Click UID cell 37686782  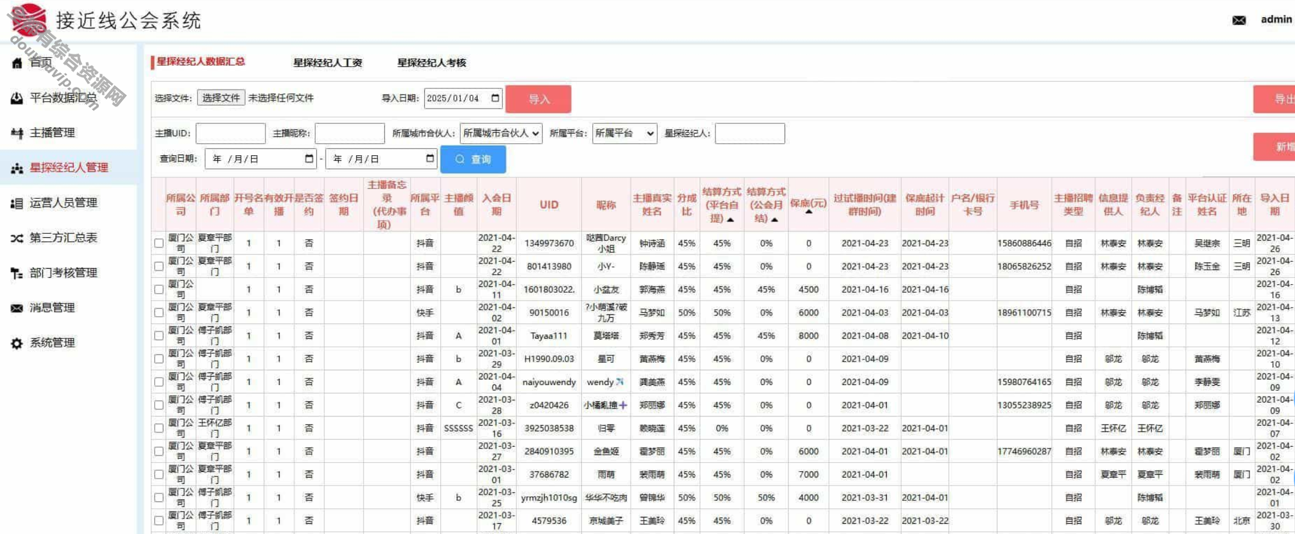point(549,475)
